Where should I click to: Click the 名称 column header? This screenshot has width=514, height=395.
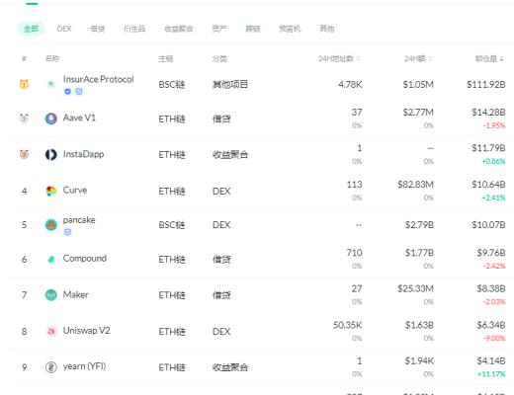[52, 58]
